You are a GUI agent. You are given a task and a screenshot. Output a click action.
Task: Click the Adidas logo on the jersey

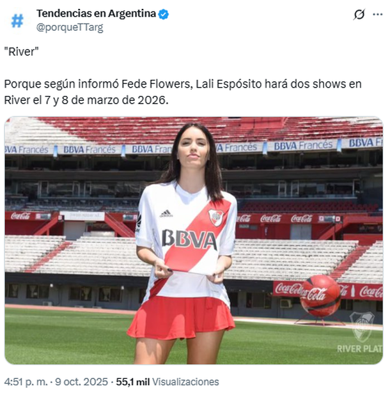pyautogui.click(x=166, y=213)
